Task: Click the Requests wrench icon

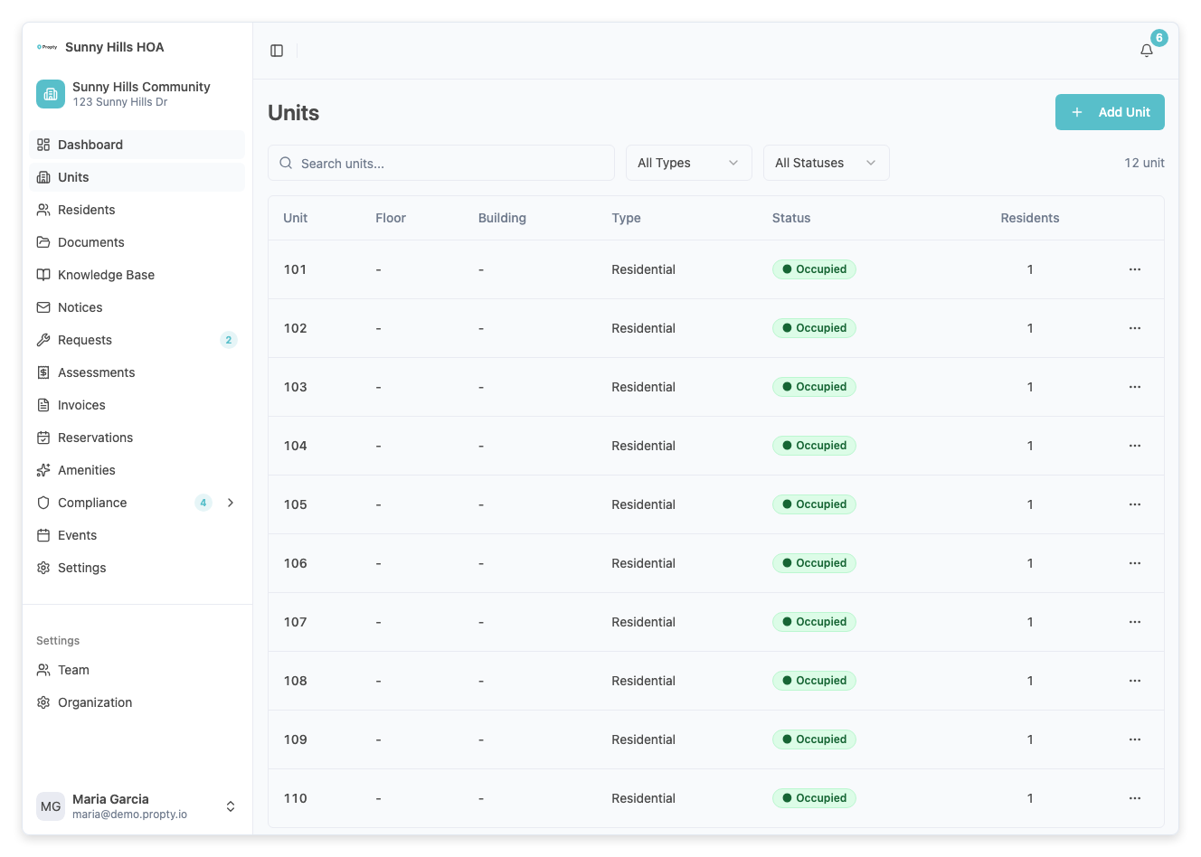Action: [43, 340]
